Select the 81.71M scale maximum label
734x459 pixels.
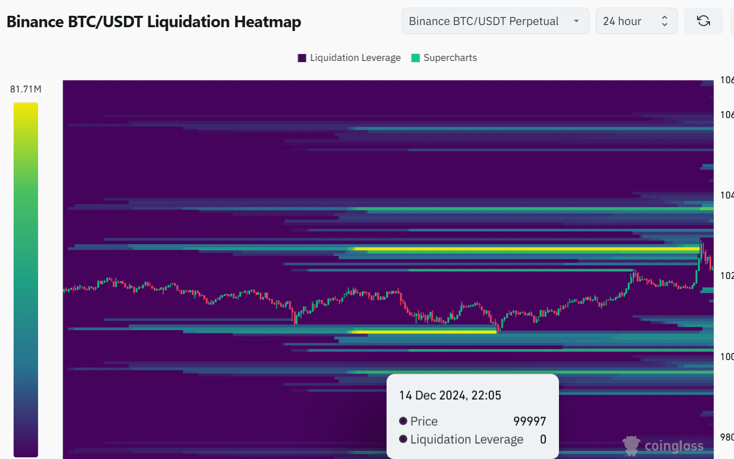[x=26, y=89]
